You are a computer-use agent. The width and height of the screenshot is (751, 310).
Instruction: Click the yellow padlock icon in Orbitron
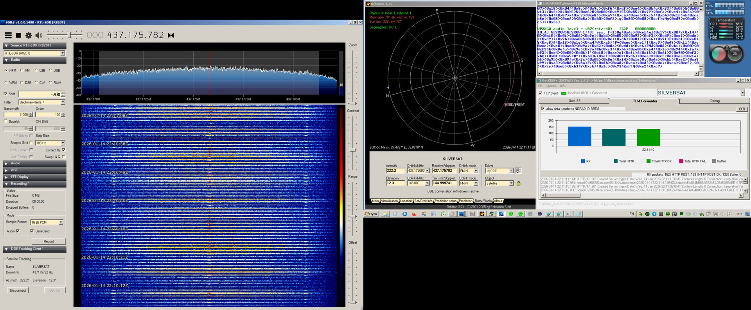[519, 183]
